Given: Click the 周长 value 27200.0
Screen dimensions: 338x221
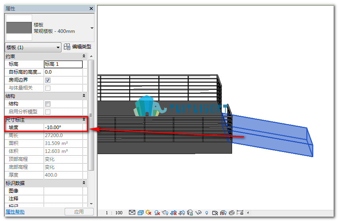Looking at the screenshot, I should 63,135.
